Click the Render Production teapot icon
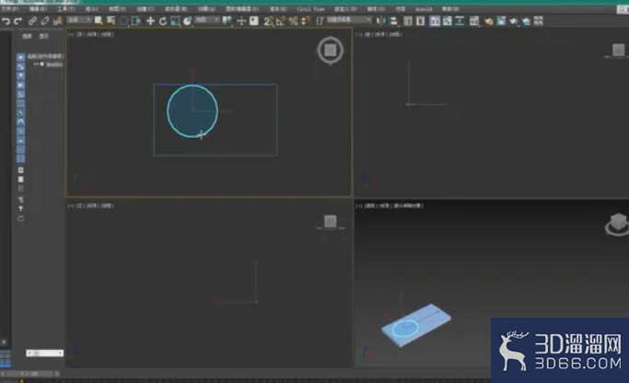Image resolution: width=629 pixels, height=383 pixels. pyautogui.click(x=514, y=21)
